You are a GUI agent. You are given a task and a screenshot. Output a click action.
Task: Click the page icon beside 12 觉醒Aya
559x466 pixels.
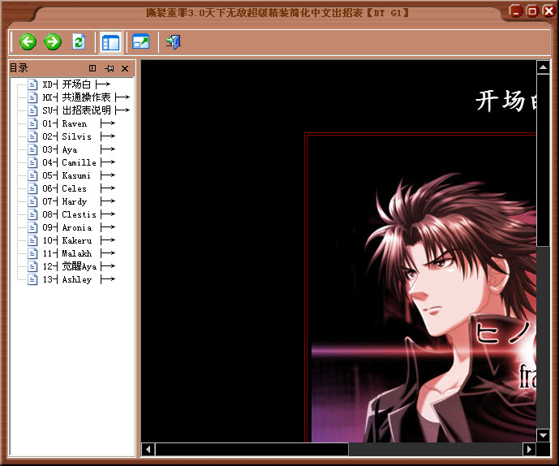(x=32, y=266)
